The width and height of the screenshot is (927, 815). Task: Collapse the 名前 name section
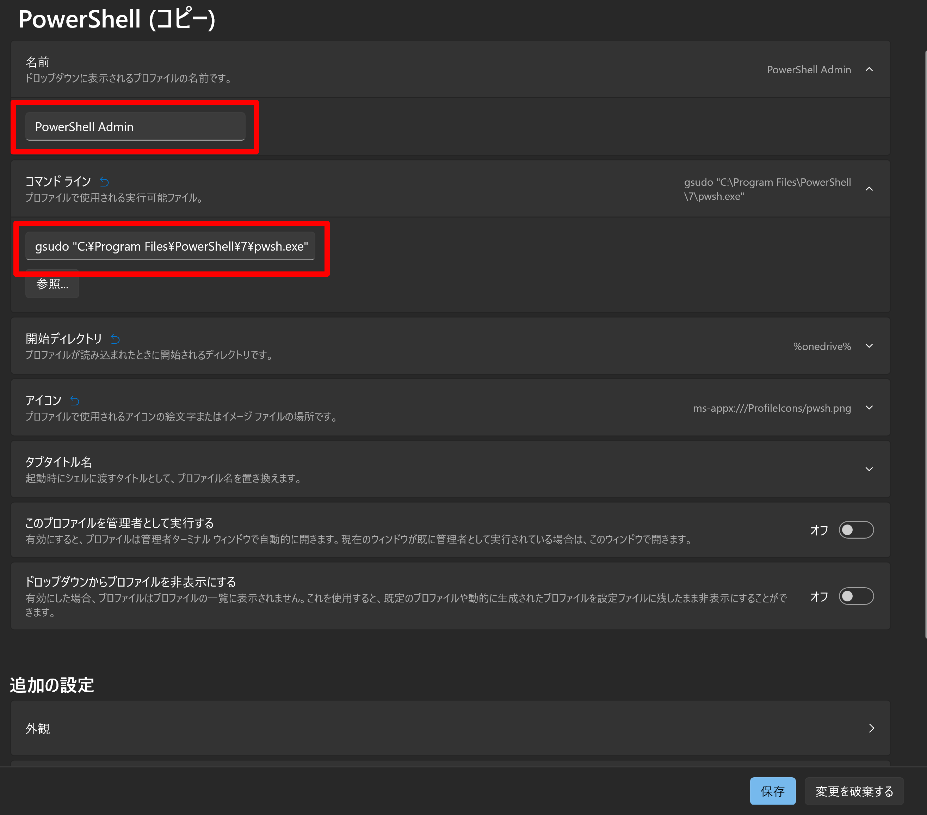pyautogui.click(x=869, y=69)
